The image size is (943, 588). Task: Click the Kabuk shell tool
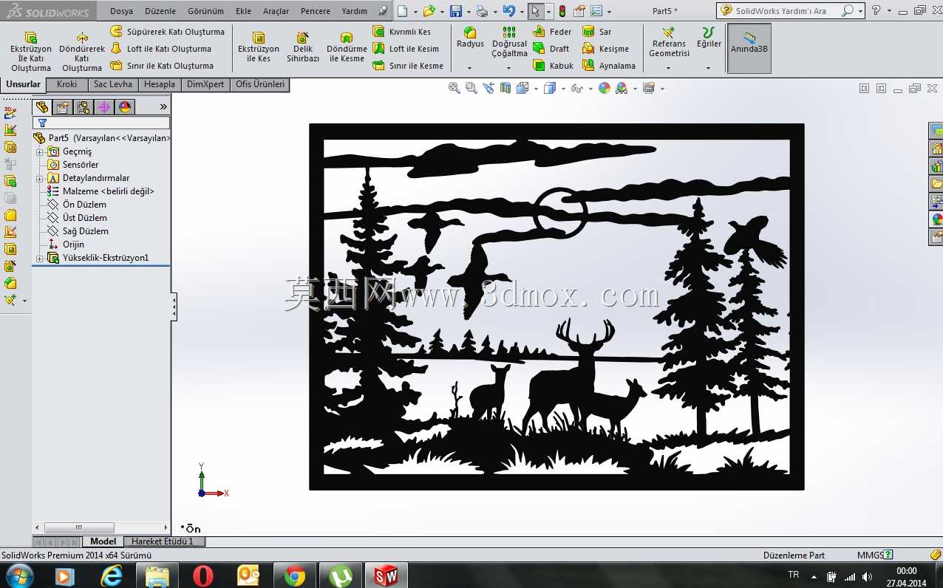tap(553, 66)
